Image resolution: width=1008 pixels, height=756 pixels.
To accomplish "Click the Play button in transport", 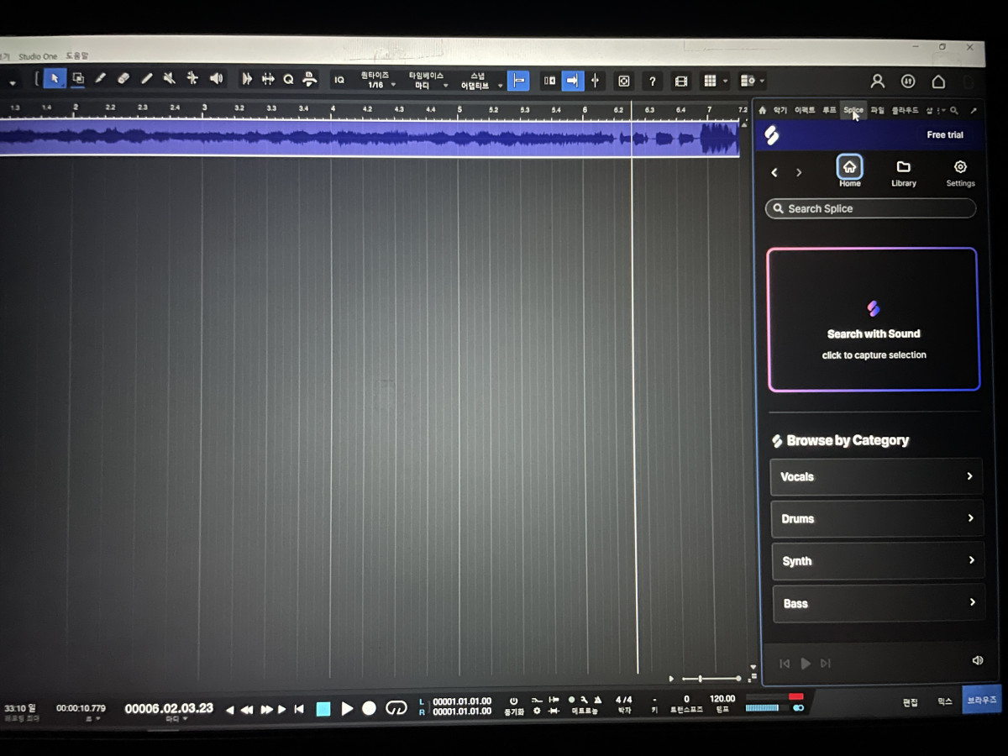I will 347,709.
